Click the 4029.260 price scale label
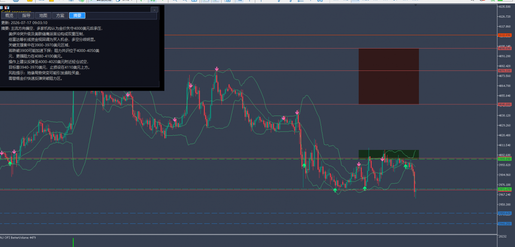The image size is (515, 247). point(504,125)
